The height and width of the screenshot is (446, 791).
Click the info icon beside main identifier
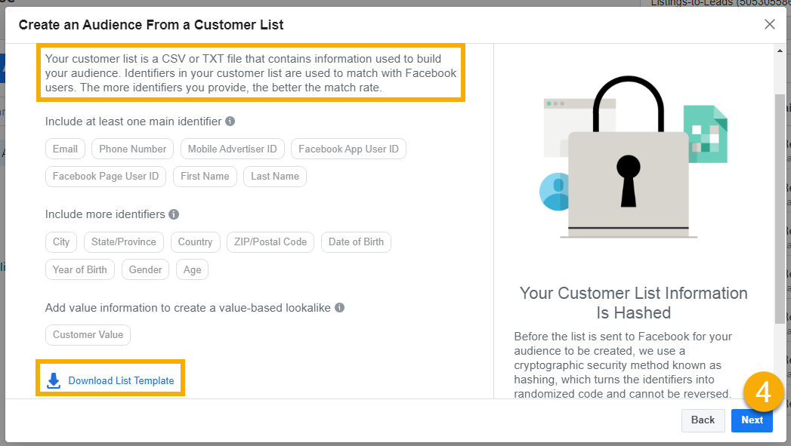pyautogui.click(x=230, y=121)
